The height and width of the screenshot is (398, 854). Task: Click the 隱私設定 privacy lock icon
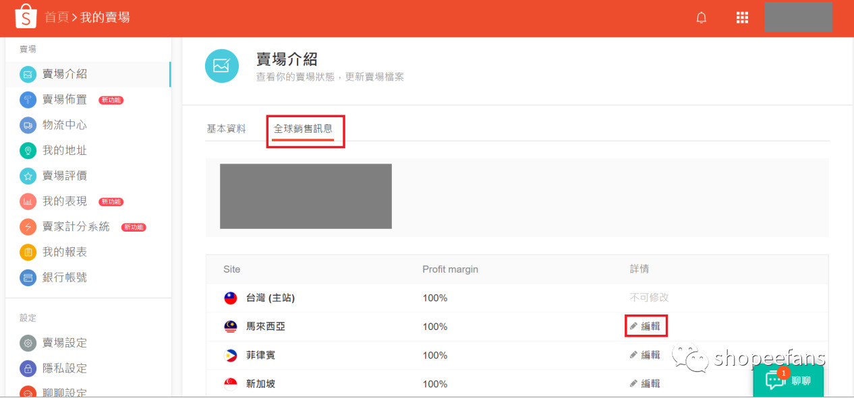click(27, 368)
